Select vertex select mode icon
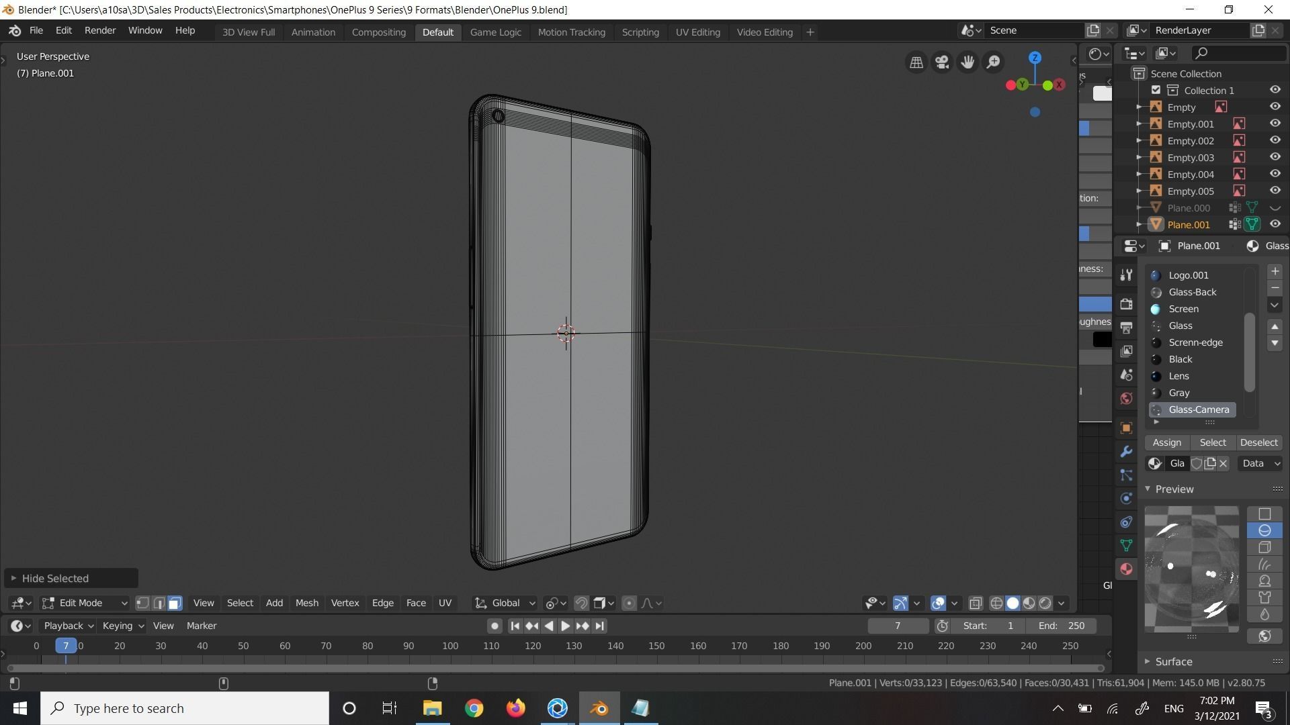The height and width of the screenshot is (725, 1290). (x=142, y=603)
